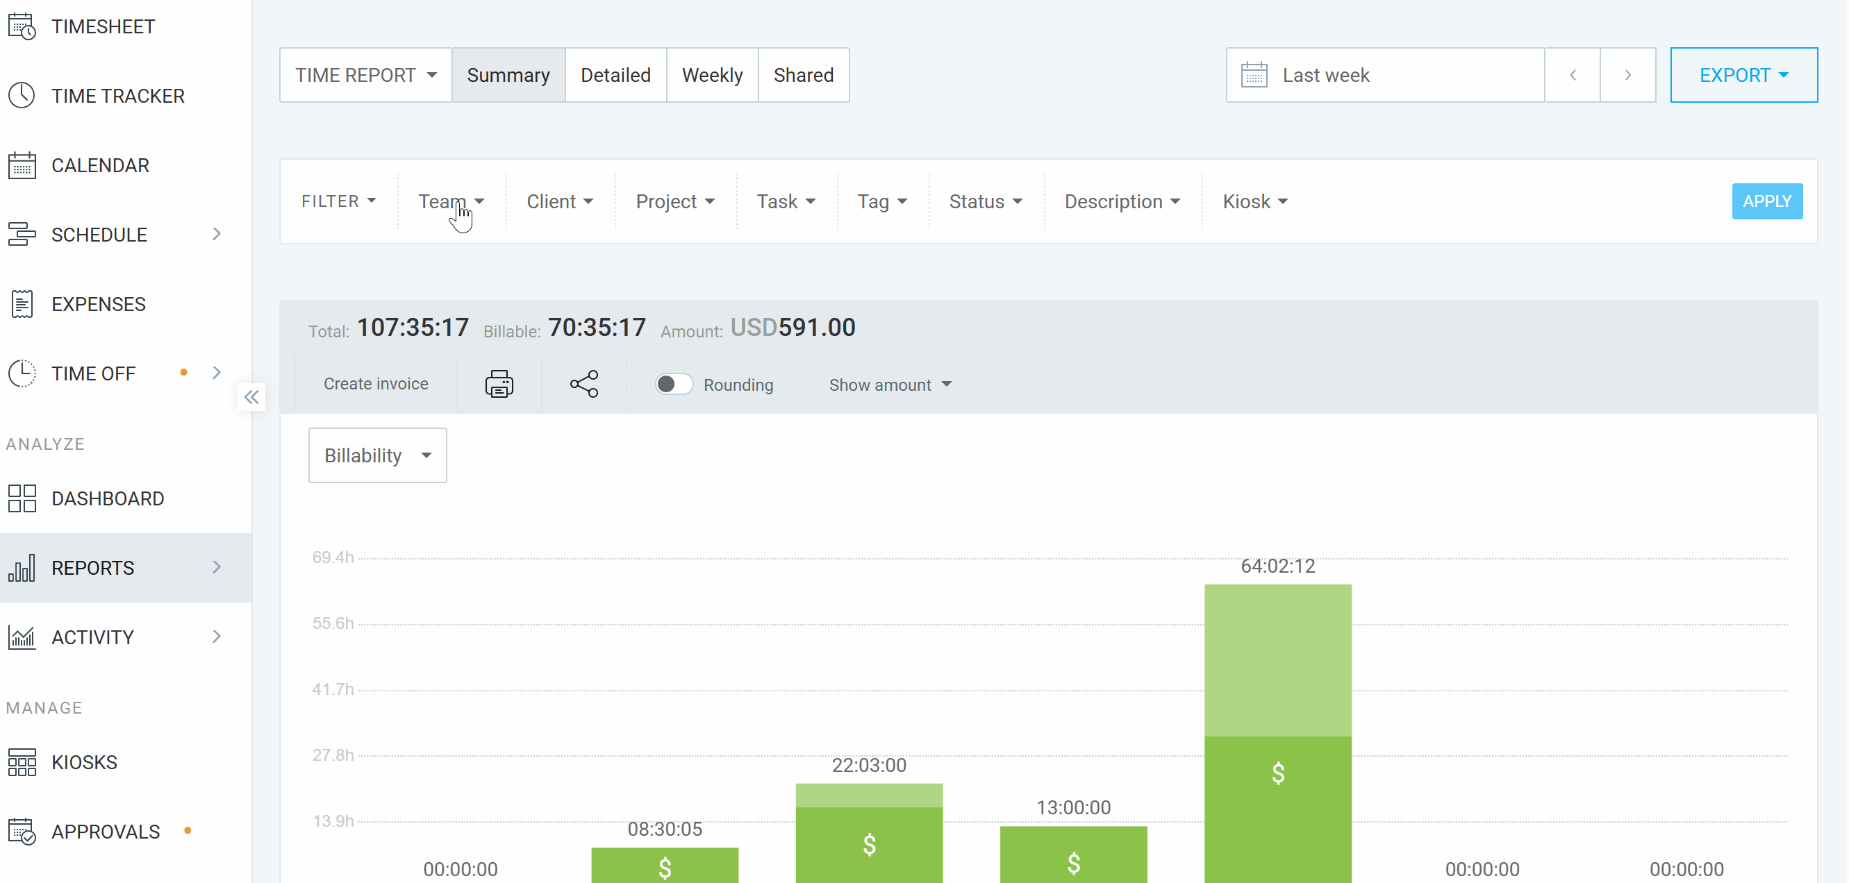Print the report using printer icon
Screen dimensions: 1849x883
click(499, 385)
